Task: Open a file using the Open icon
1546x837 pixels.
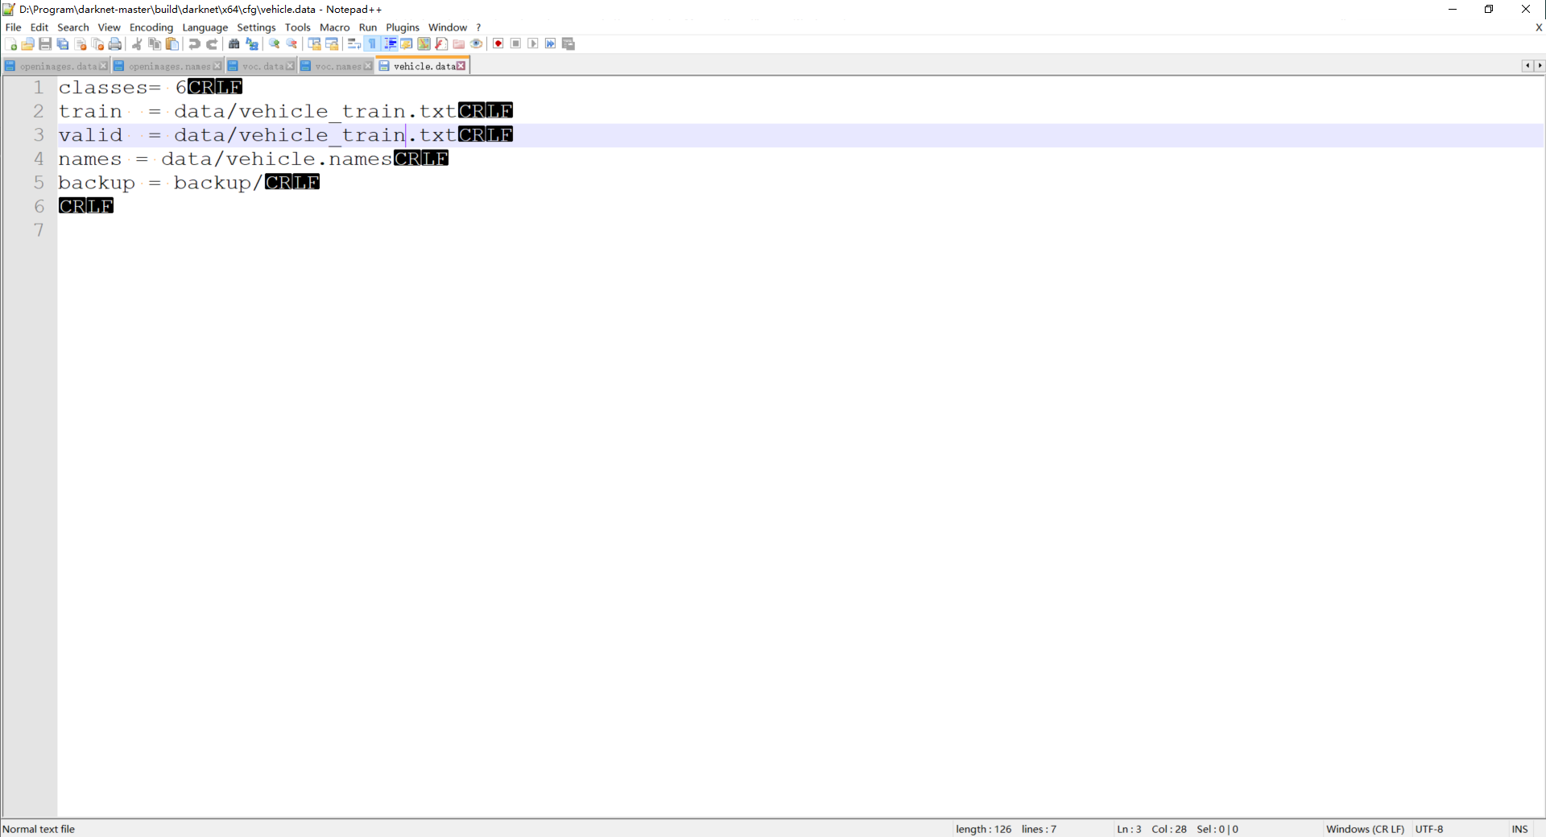Action: 27,44
